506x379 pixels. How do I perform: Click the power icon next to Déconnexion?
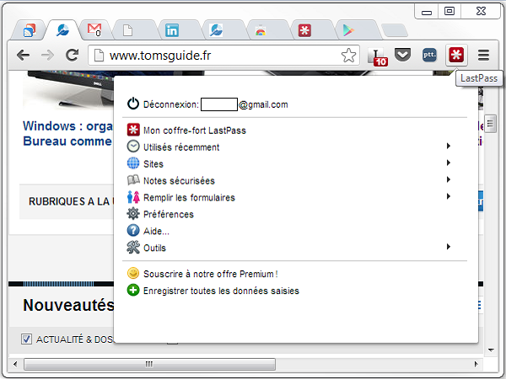click(133, 104)
